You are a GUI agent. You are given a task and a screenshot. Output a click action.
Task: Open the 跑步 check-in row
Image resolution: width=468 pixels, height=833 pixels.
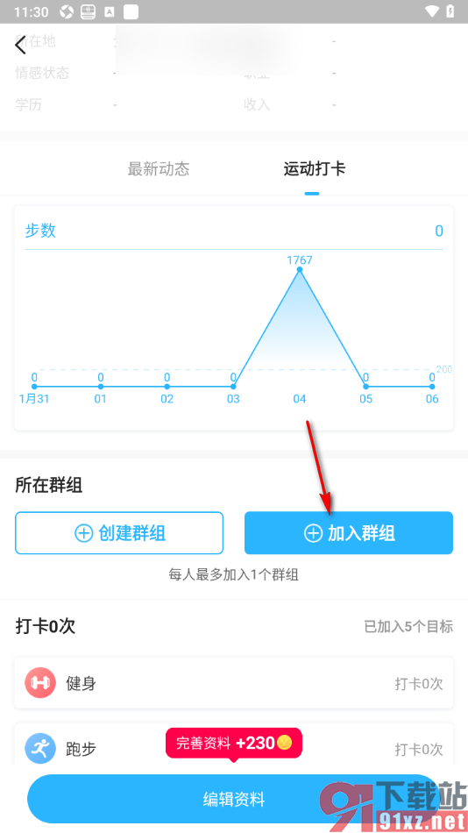point(234,749)
